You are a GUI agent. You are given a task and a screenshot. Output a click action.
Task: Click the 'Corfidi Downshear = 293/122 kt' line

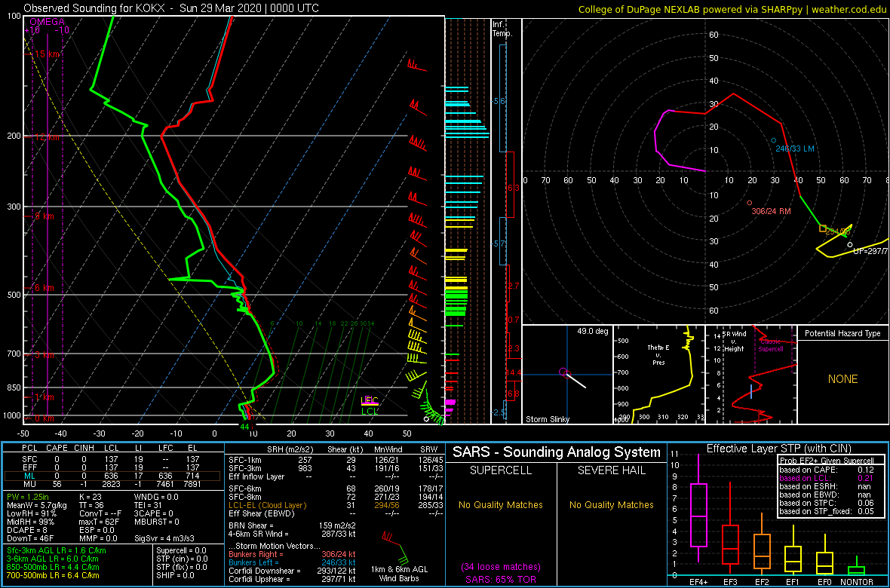(x=291, y=571)
